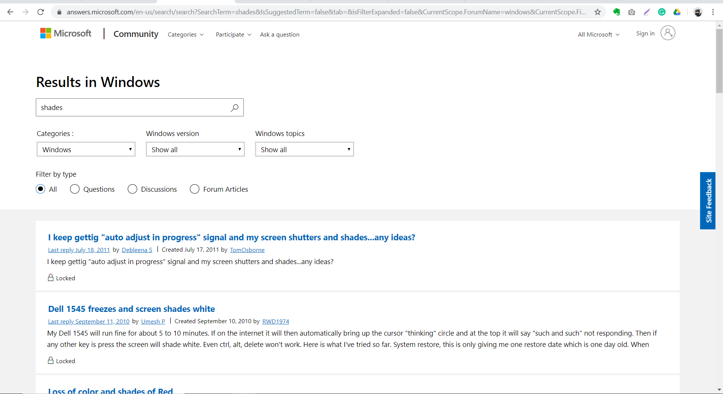View TomOsborne profile
The width and height of the screenshot is (723, 394).
[247, 250]
